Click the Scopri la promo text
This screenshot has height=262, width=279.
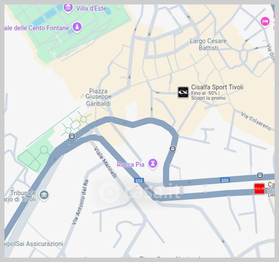[208, 98]
